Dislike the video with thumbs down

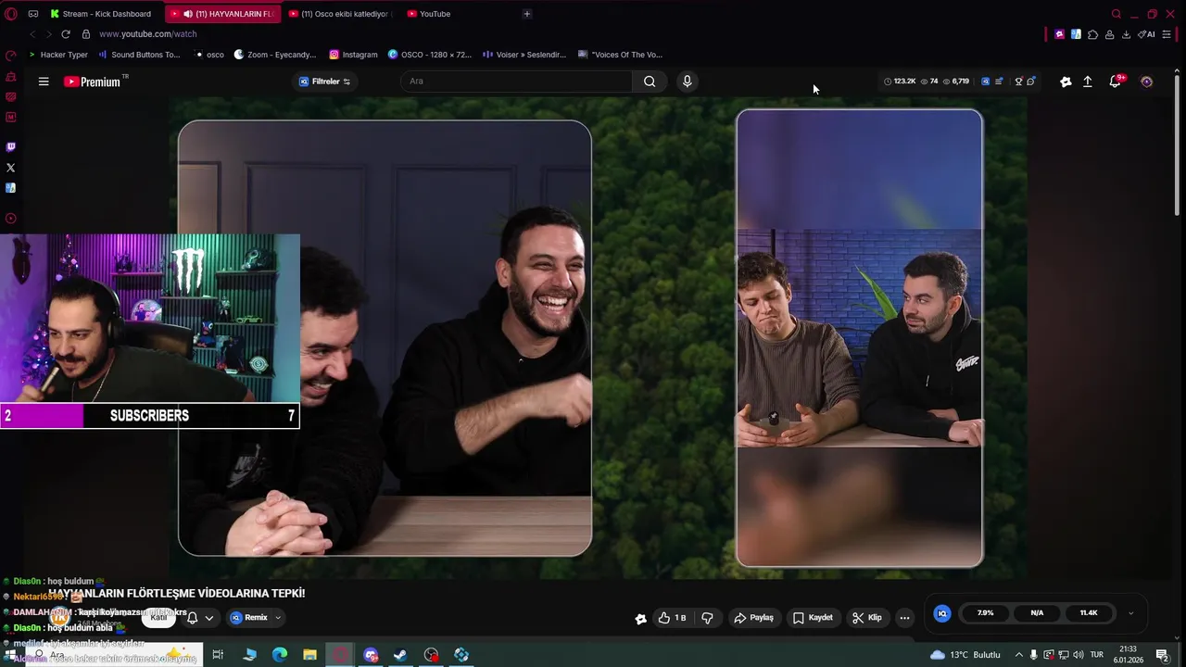[x=707, y=618]
